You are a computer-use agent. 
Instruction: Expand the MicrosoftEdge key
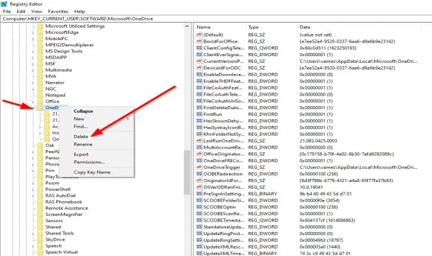click(33, 33)
